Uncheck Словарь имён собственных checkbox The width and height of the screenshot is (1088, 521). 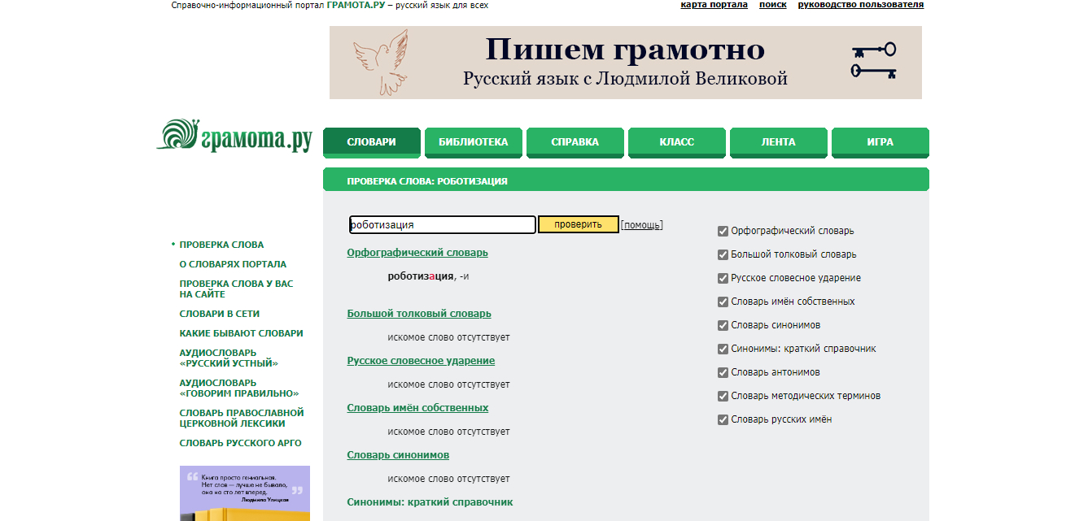(723, 302)
